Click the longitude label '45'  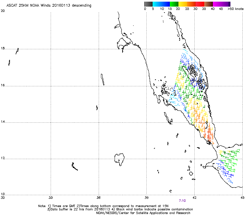pyautogui.click(x=242, y=198)
